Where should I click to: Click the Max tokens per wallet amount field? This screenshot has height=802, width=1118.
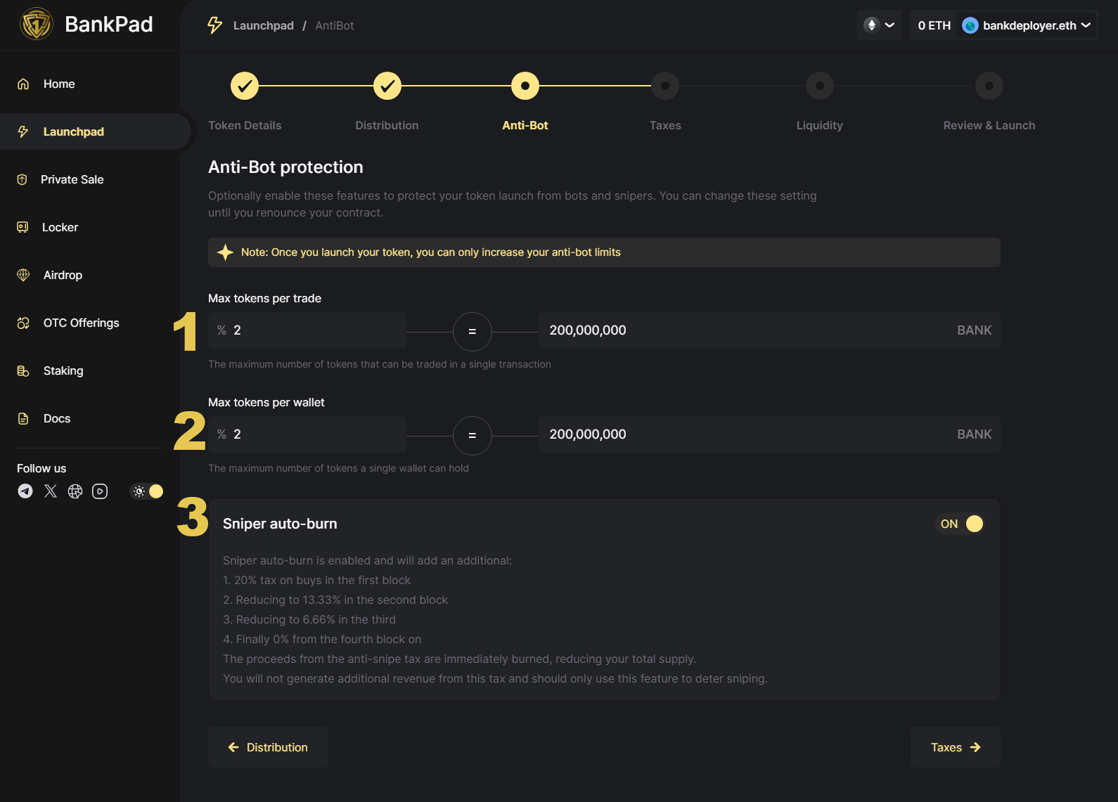tap(745, 434)
